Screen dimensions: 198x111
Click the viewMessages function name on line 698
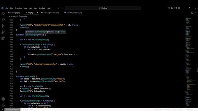click(31, 35)
